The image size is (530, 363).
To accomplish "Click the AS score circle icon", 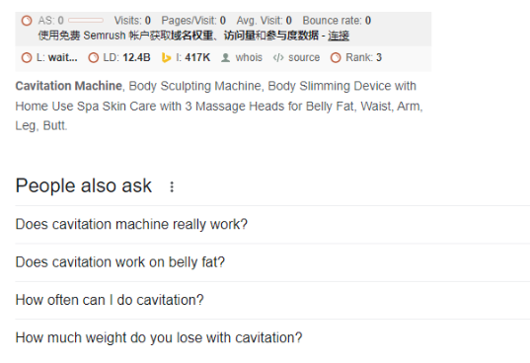I will [27, 21].
